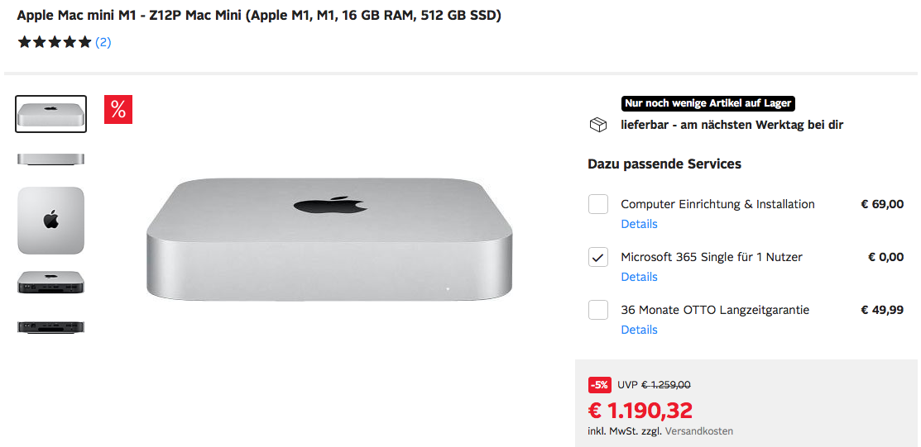Enable Computer Einrichtung & Installation checkbox
The width and height of the screenshot is (921, 447).
(598, 204)
